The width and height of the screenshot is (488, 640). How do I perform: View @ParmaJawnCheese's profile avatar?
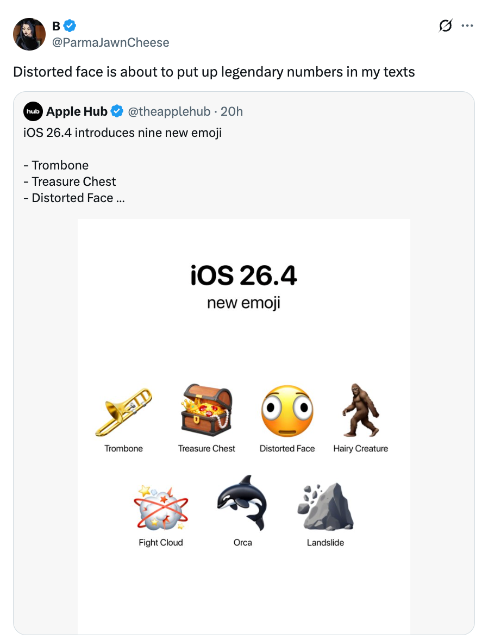pos(29,34)
